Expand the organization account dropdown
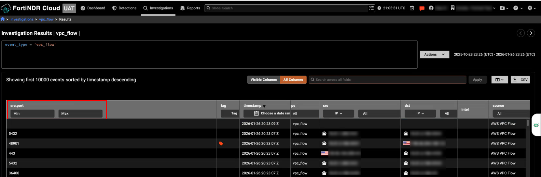Viewport: 541px width, 177px height. pos(494,8)
